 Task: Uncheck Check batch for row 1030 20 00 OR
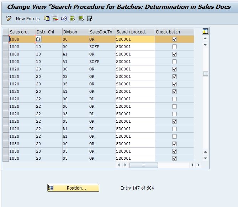click(x=174, y=144)
